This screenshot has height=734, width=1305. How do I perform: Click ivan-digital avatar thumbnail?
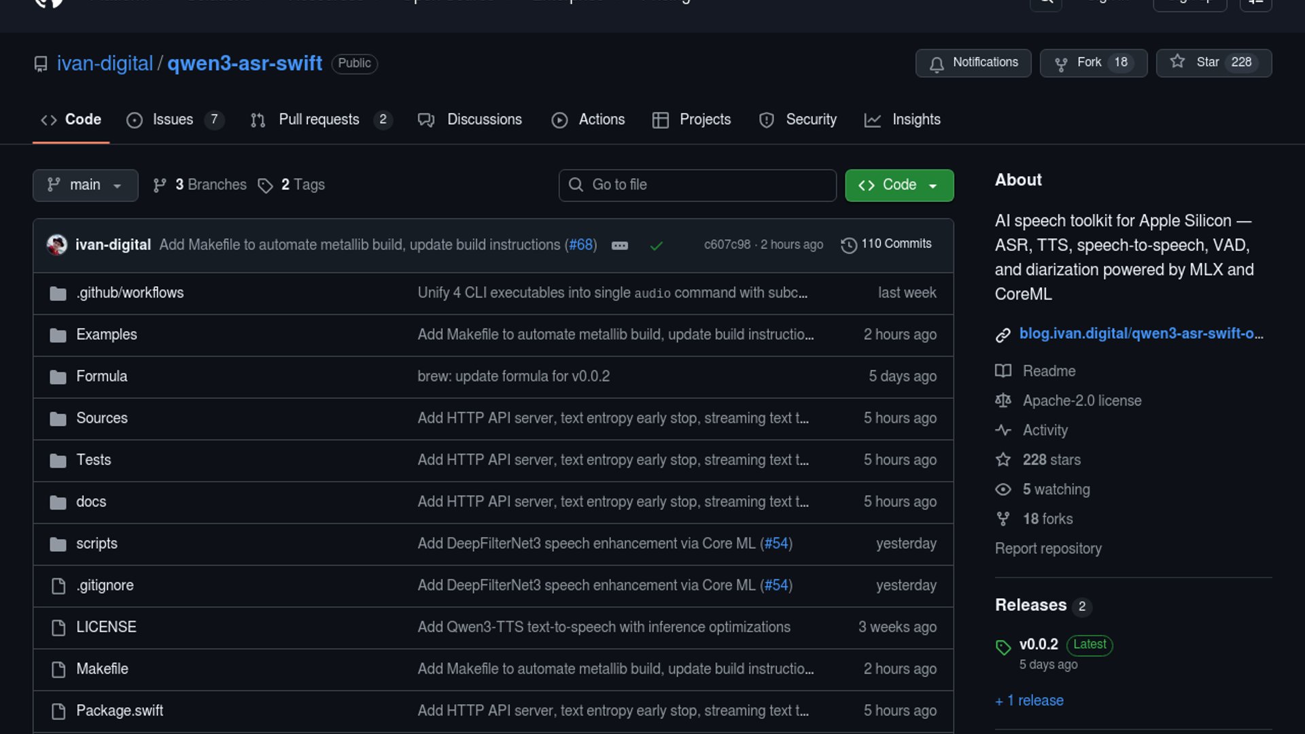[x=57, y=245]
